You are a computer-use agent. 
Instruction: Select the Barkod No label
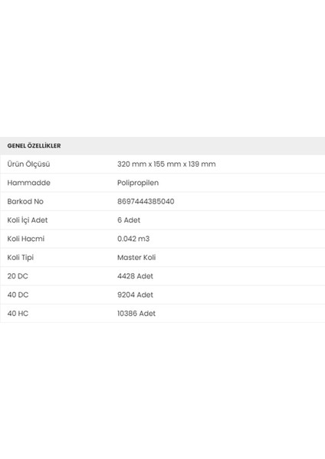pyautogui.click(x=25, y=201)
